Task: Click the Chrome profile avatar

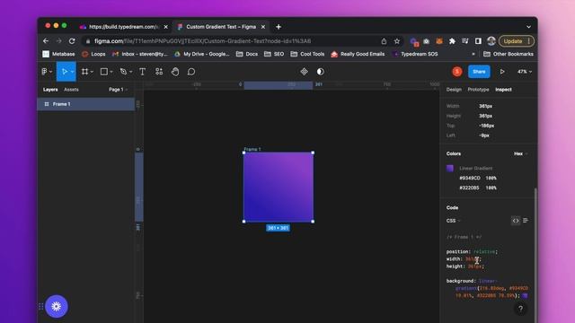Action: (491, 41)
